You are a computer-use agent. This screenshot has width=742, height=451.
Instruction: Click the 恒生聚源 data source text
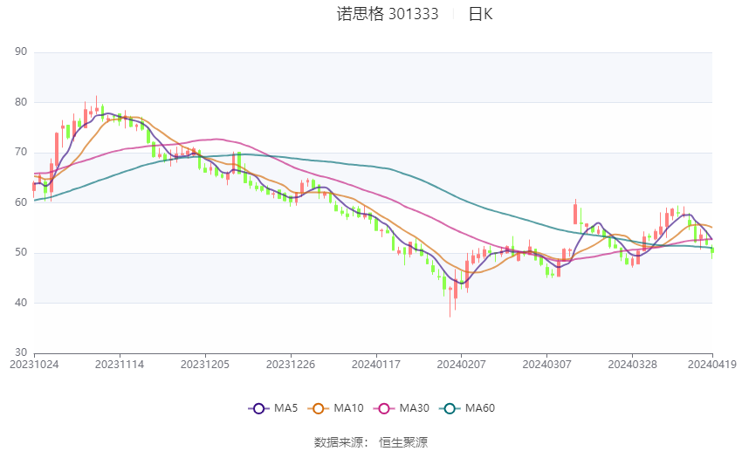point(403,442)
